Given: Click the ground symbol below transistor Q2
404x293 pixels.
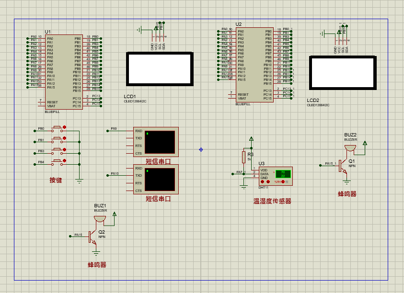Looking at the screenshot, I should pos(96,253).
